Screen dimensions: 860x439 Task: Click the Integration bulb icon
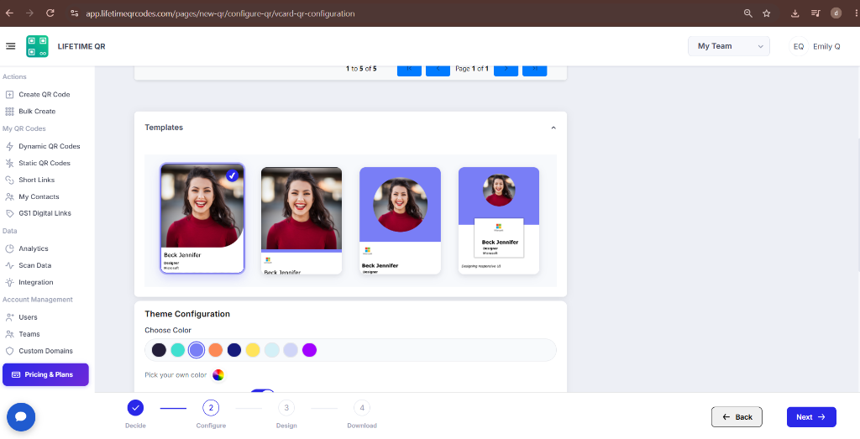coord(9,282)
